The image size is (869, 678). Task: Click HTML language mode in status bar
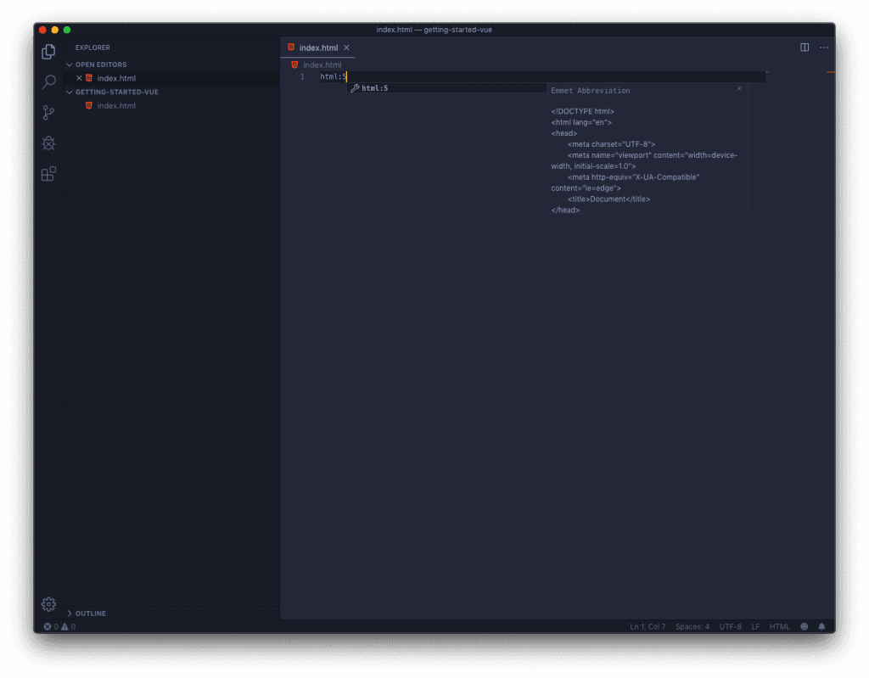pyautogui.click(x=779, y=626)
